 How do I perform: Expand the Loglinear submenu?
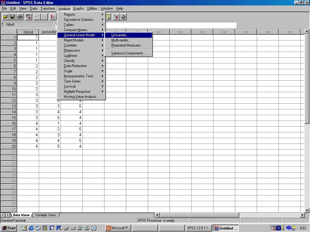point(81,56)
